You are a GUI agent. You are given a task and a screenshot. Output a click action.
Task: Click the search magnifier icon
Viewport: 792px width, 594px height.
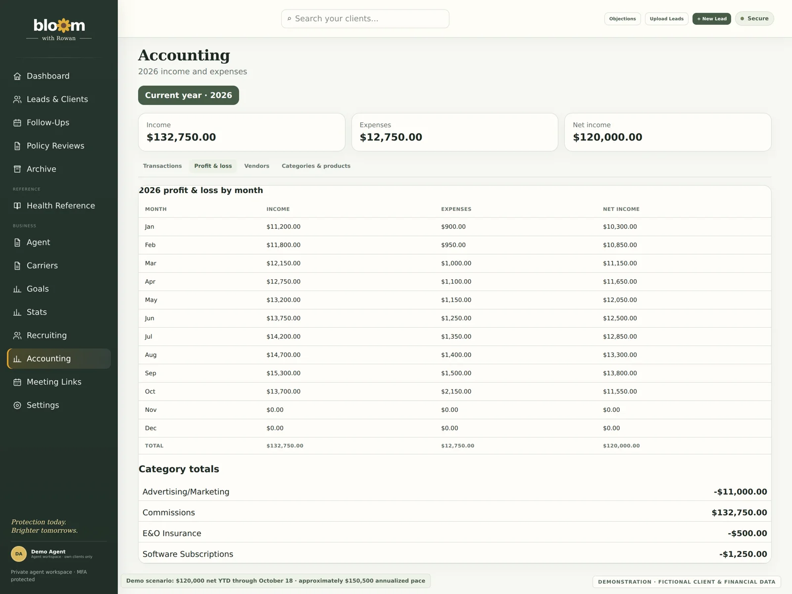290,19
